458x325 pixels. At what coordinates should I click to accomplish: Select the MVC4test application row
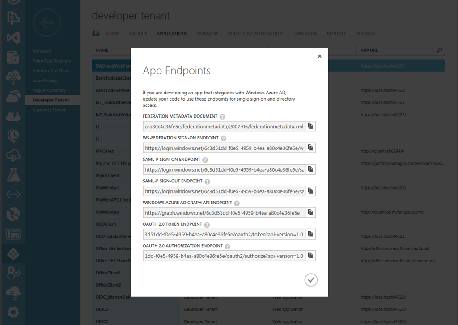click(105, 151)
